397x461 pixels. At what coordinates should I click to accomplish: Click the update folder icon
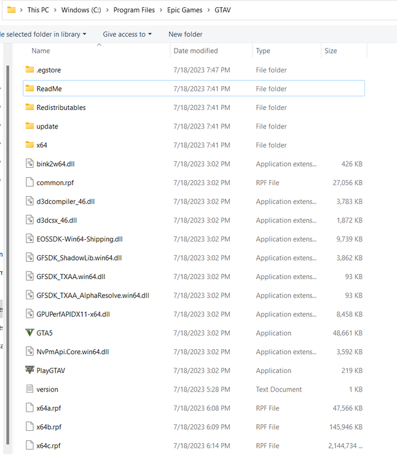tap(29, 126)
